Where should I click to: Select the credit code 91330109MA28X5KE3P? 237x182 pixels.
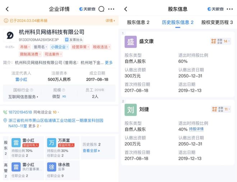[39, 40]
